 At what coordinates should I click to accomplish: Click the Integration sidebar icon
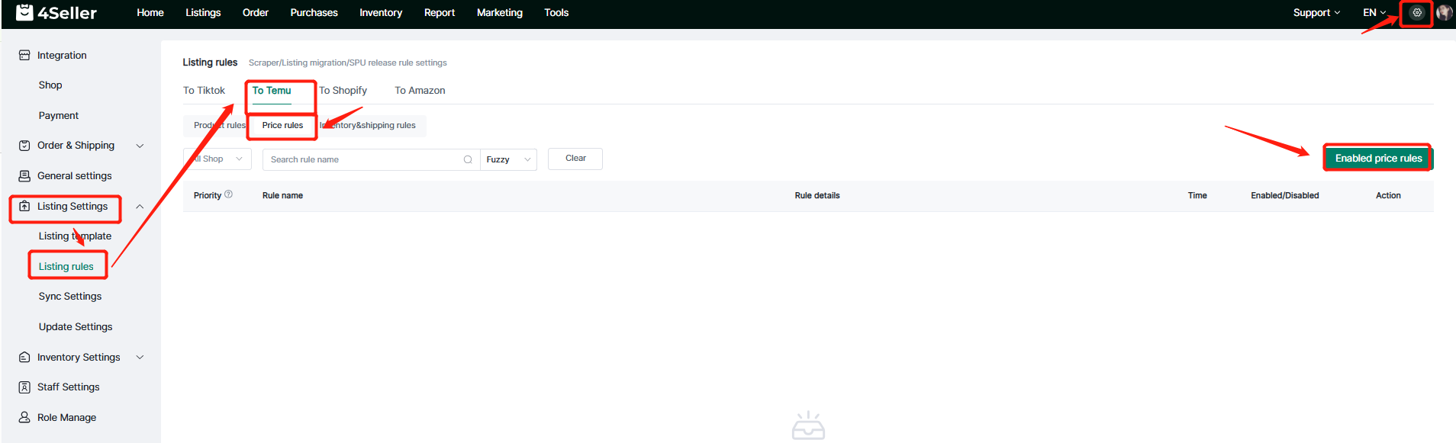(24, 56)
